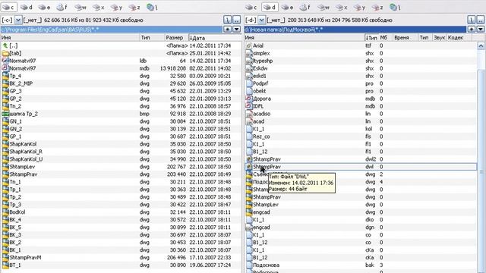Select acadiso lin file in right panel

pos(361,114)
